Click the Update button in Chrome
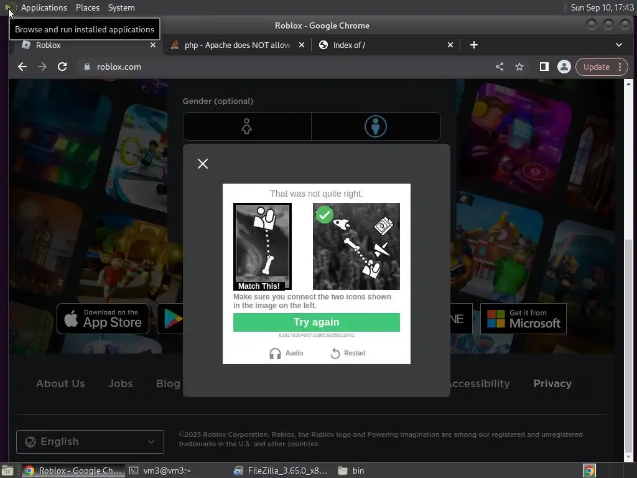Image resolution: width=637 pixels, height=478 pixels. tap(597, 67)
